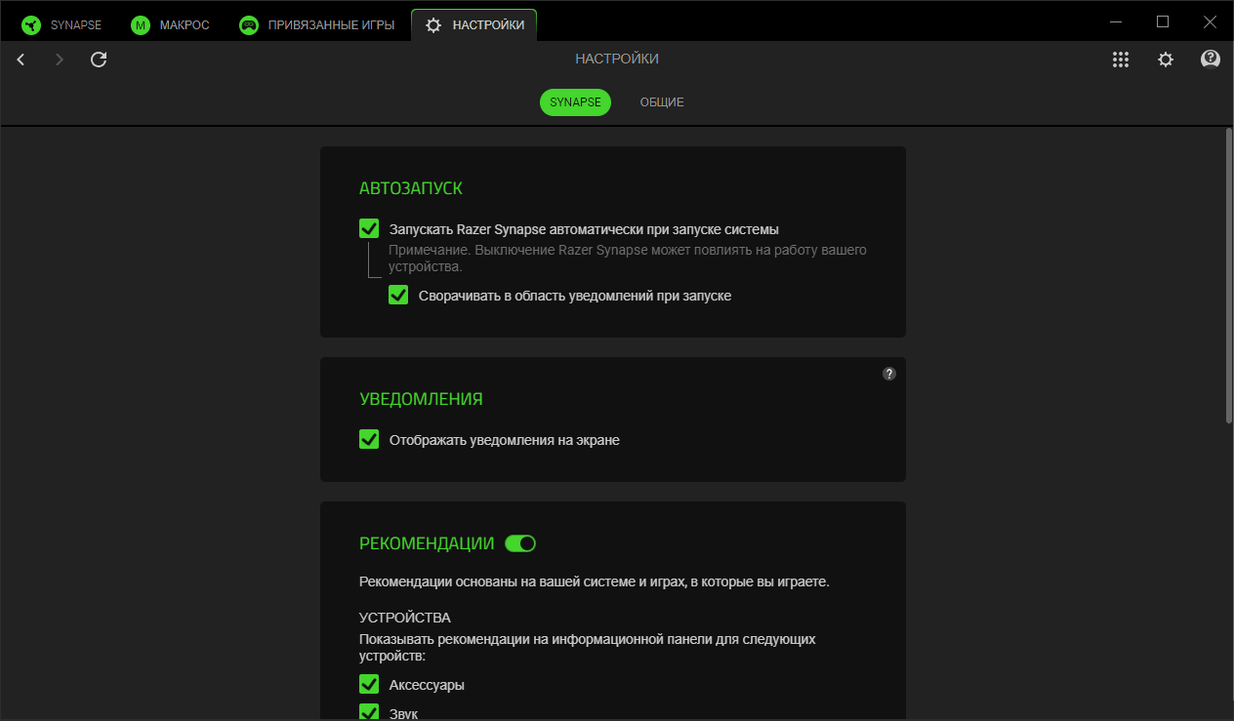
Task: Turn off the Рекомендации toggle switch
Action: pyautogui.click(x=520, y=543)
